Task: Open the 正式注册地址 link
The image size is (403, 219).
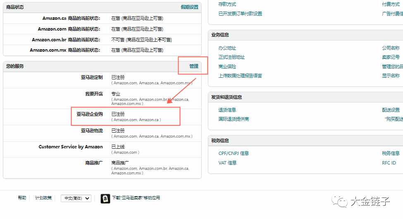Action: tap(231, 57)
